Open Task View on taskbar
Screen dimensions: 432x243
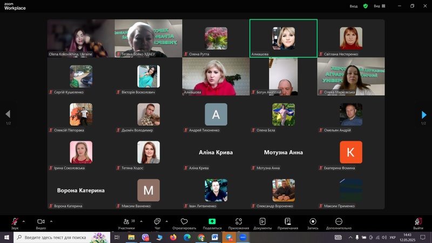[x=117, y=237]
